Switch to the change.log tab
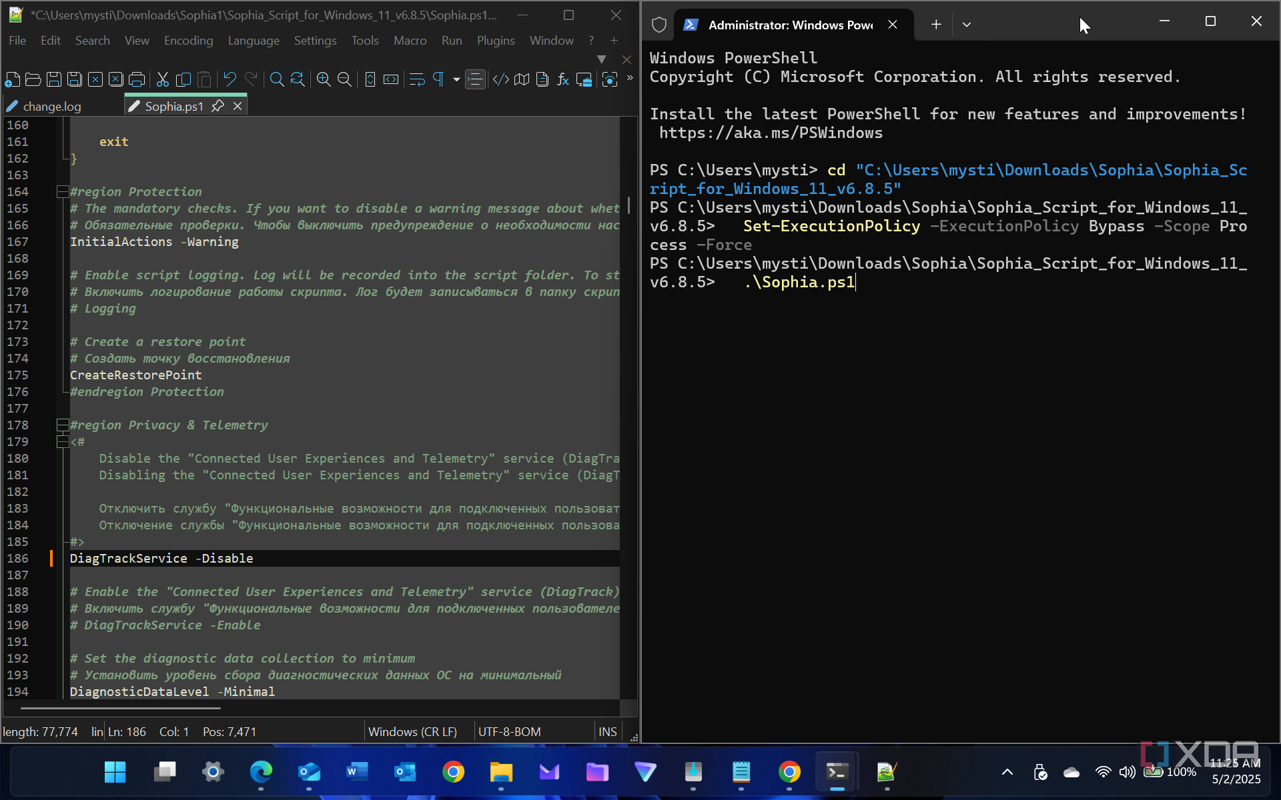Screen dimensions: 1281x800 (x=51, y=107)
